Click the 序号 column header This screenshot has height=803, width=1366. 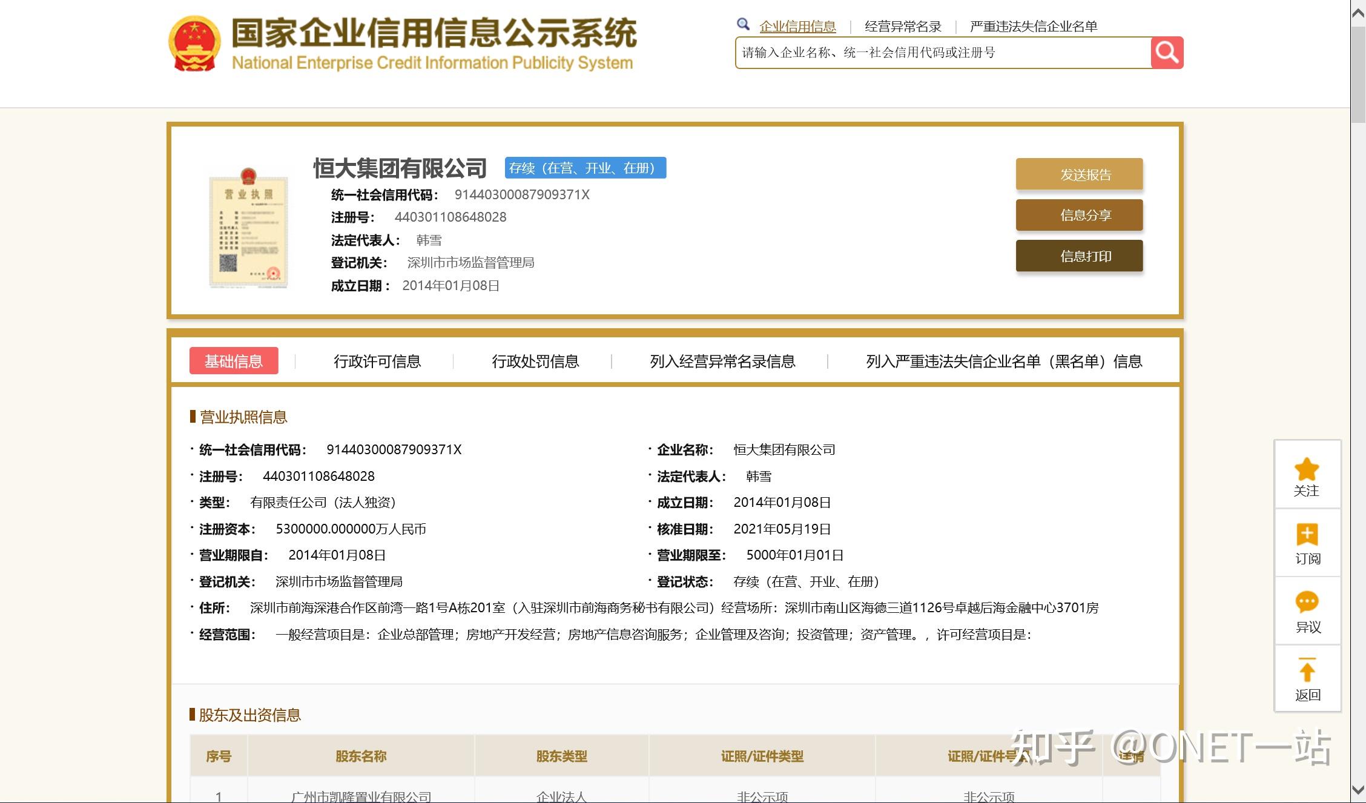click(219, 756)
